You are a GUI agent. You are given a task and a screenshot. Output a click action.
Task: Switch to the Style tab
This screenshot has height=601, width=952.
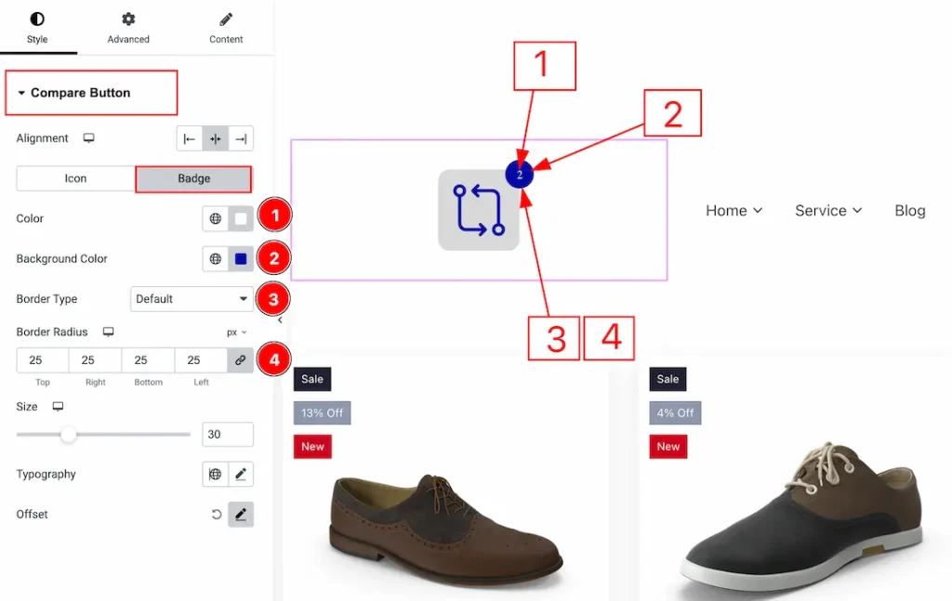[x=37, y=27]
